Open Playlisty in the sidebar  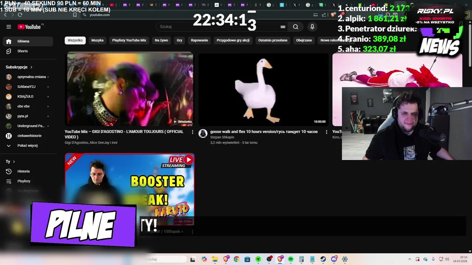coord(28,181)
